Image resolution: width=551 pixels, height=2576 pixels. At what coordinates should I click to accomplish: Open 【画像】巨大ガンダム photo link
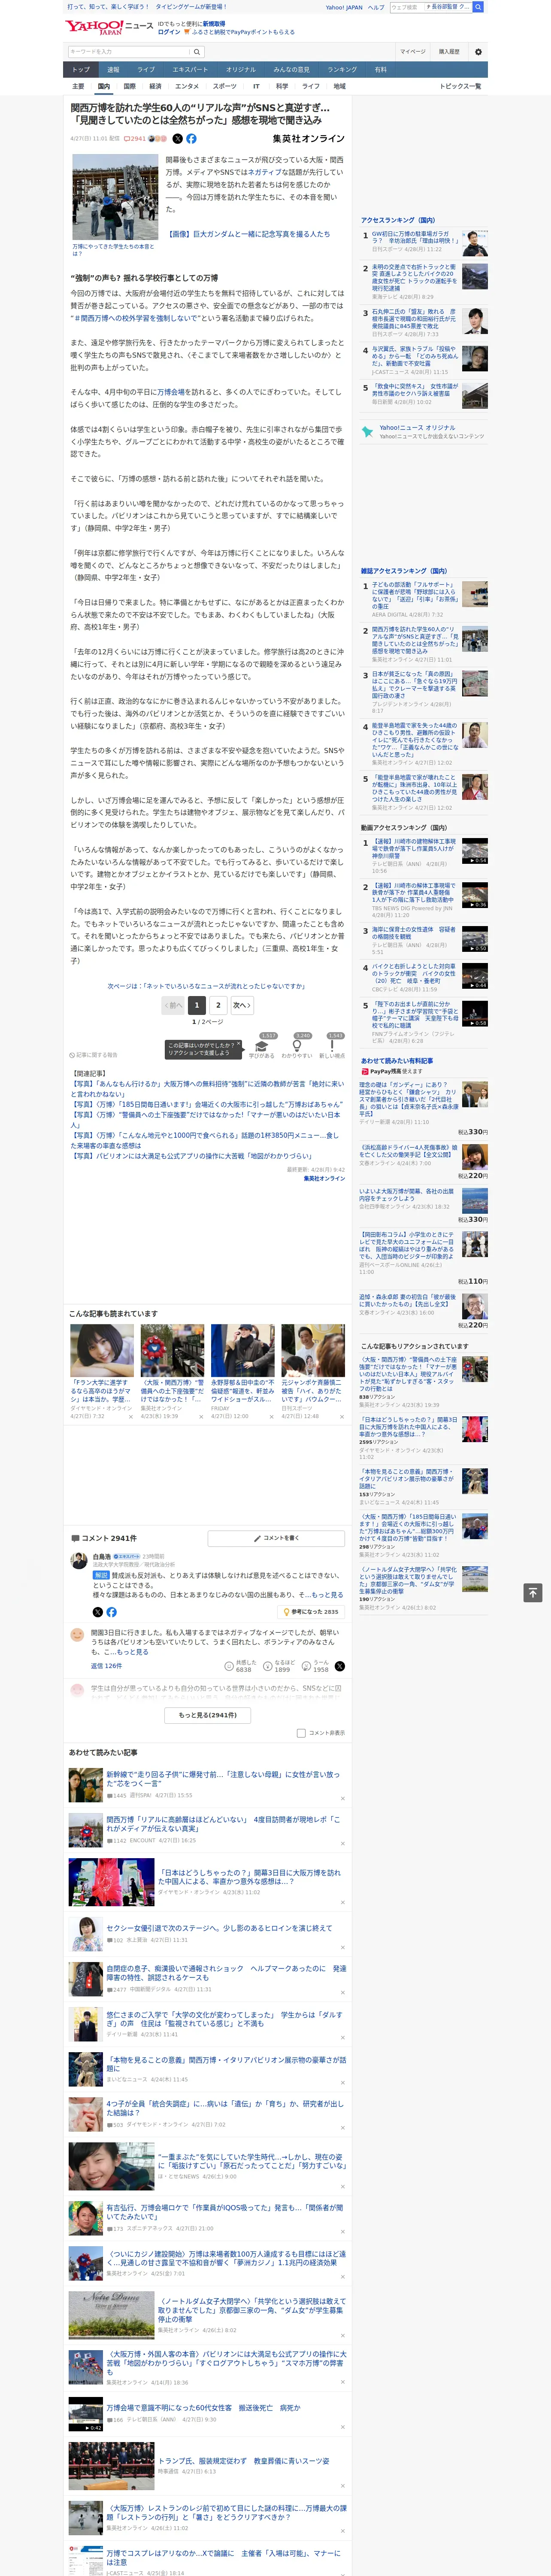click(247, 234)
